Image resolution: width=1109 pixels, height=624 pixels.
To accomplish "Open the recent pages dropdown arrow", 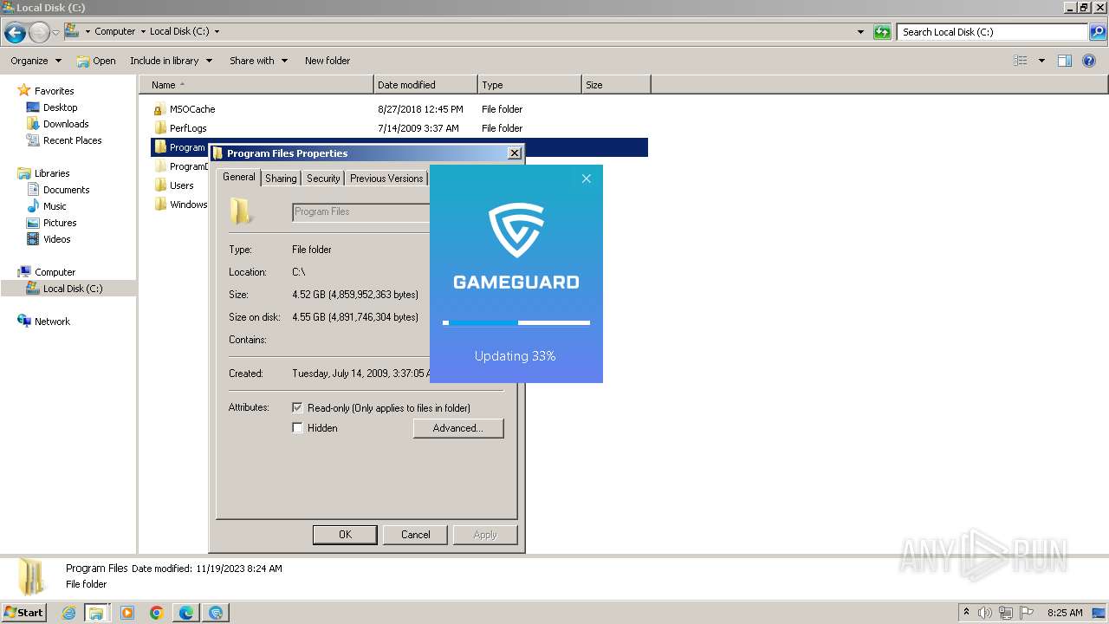I will pyautogui.click(x=56, y=33).
